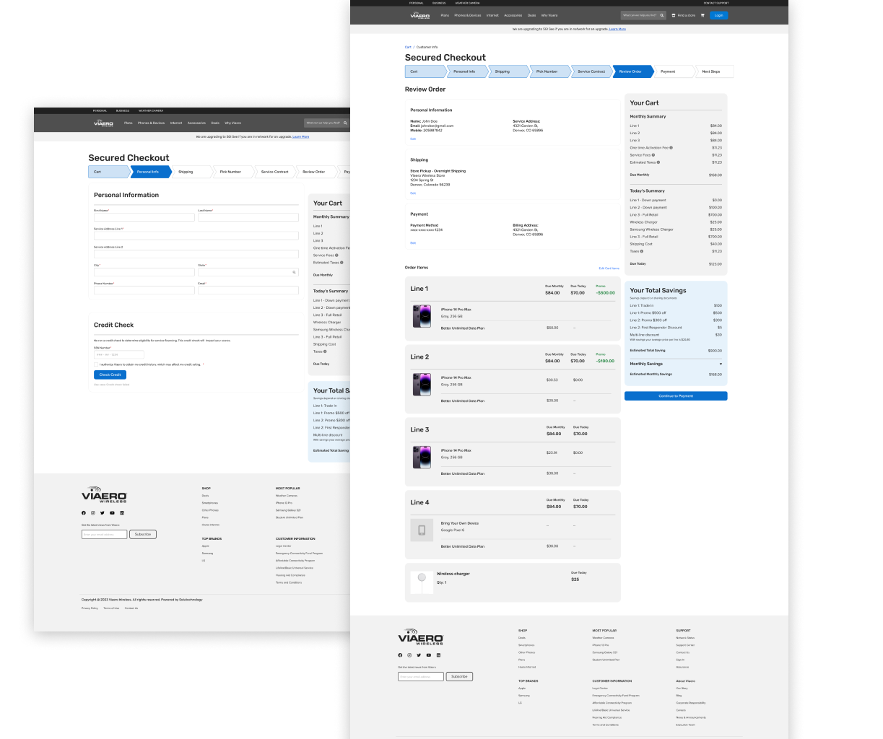883x739 pixels.
Task: Open Phones & Devices menu on the Review Order page
Action: [x=468, y=15]
